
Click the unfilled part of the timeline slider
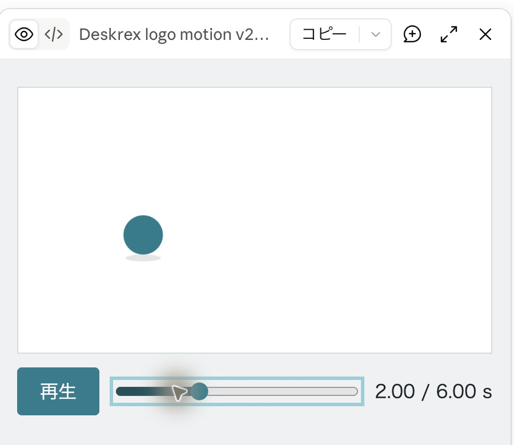pyautogui.click(x=283, y=391)
